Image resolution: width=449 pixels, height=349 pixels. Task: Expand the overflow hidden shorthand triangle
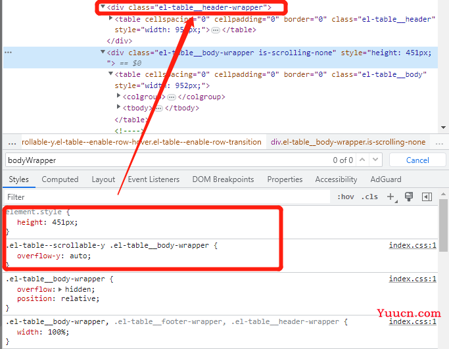pos(60,289)
